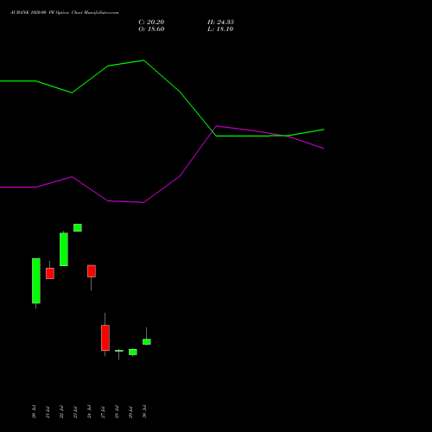Click the 27 Jul date label

(103, 411)
